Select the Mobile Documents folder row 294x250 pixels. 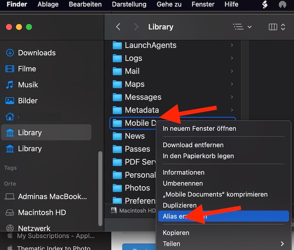coord(133,123)
